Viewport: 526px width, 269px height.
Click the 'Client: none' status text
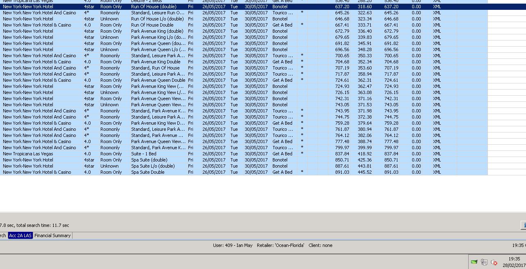click(x=320, y=245)
